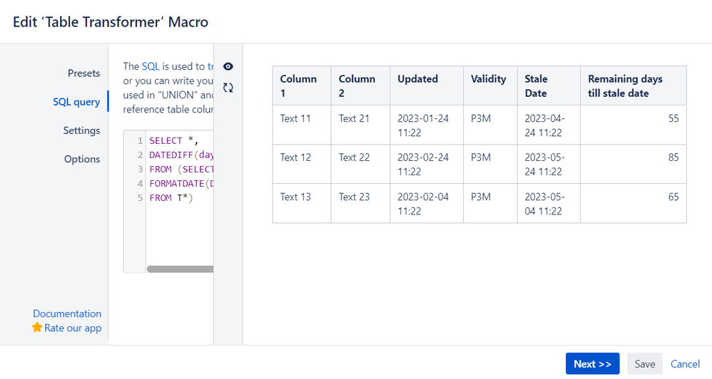The image size is (712, 379).
Task: Click the Validity column header
Action: 489,79
